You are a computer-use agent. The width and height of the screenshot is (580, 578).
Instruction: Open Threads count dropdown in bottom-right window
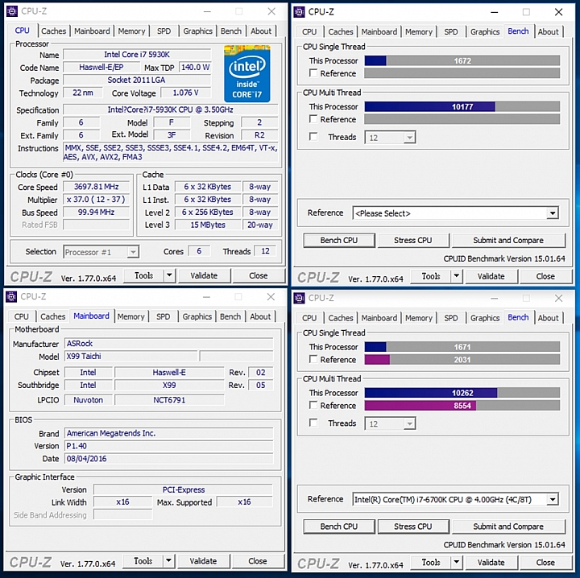click(x=409, y=423)
